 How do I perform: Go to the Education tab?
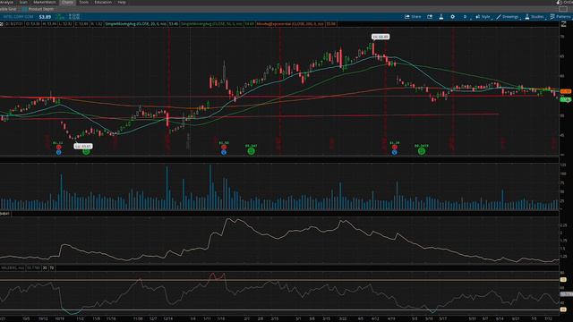click(x=103, y=2)
